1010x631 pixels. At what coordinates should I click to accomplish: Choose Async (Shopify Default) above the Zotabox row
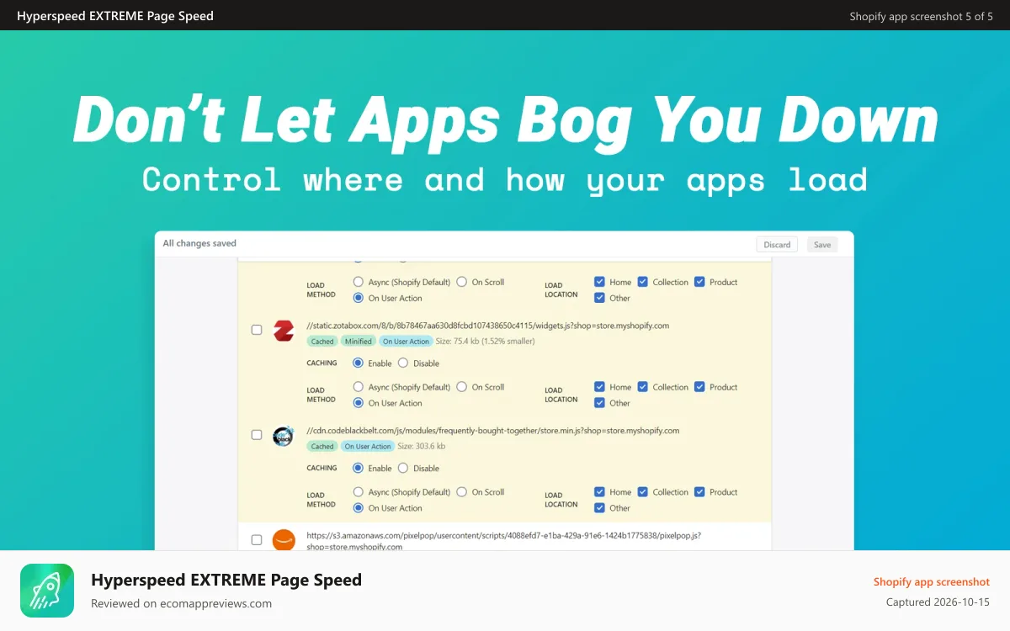[x=359, y=282]
